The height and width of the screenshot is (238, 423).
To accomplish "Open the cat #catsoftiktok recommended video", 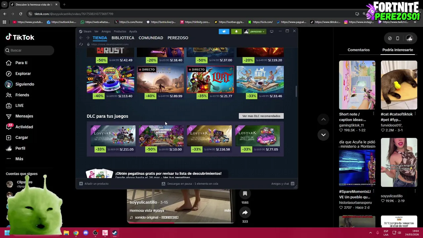I will coord(399,85).
